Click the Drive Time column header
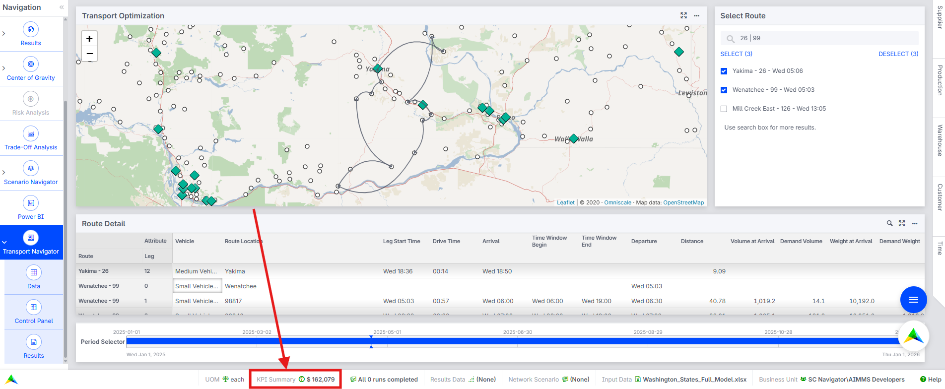The height and width of the screenshot is (389, 945). coord(446,241)
